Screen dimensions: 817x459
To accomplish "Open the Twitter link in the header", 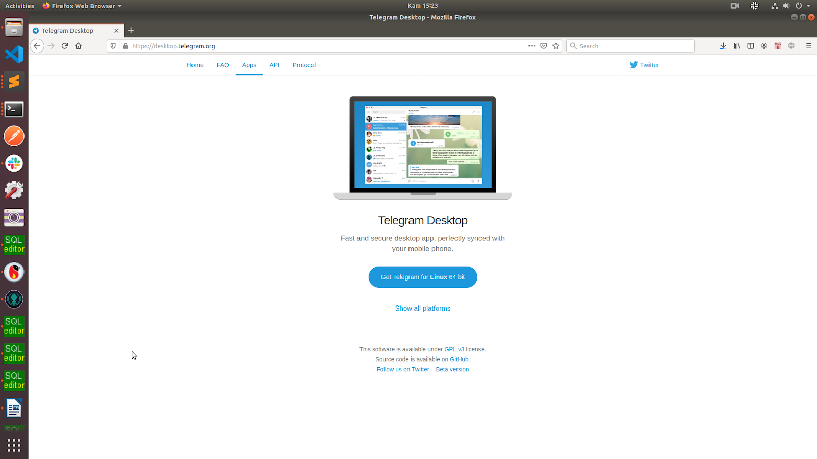I will tap(644, 65).
